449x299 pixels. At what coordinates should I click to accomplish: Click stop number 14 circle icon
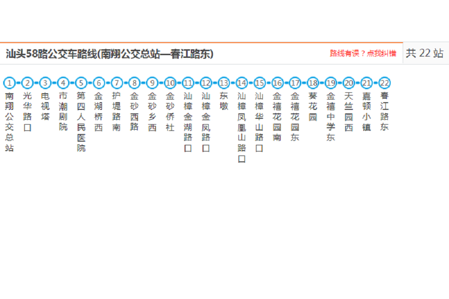[242, 83]
